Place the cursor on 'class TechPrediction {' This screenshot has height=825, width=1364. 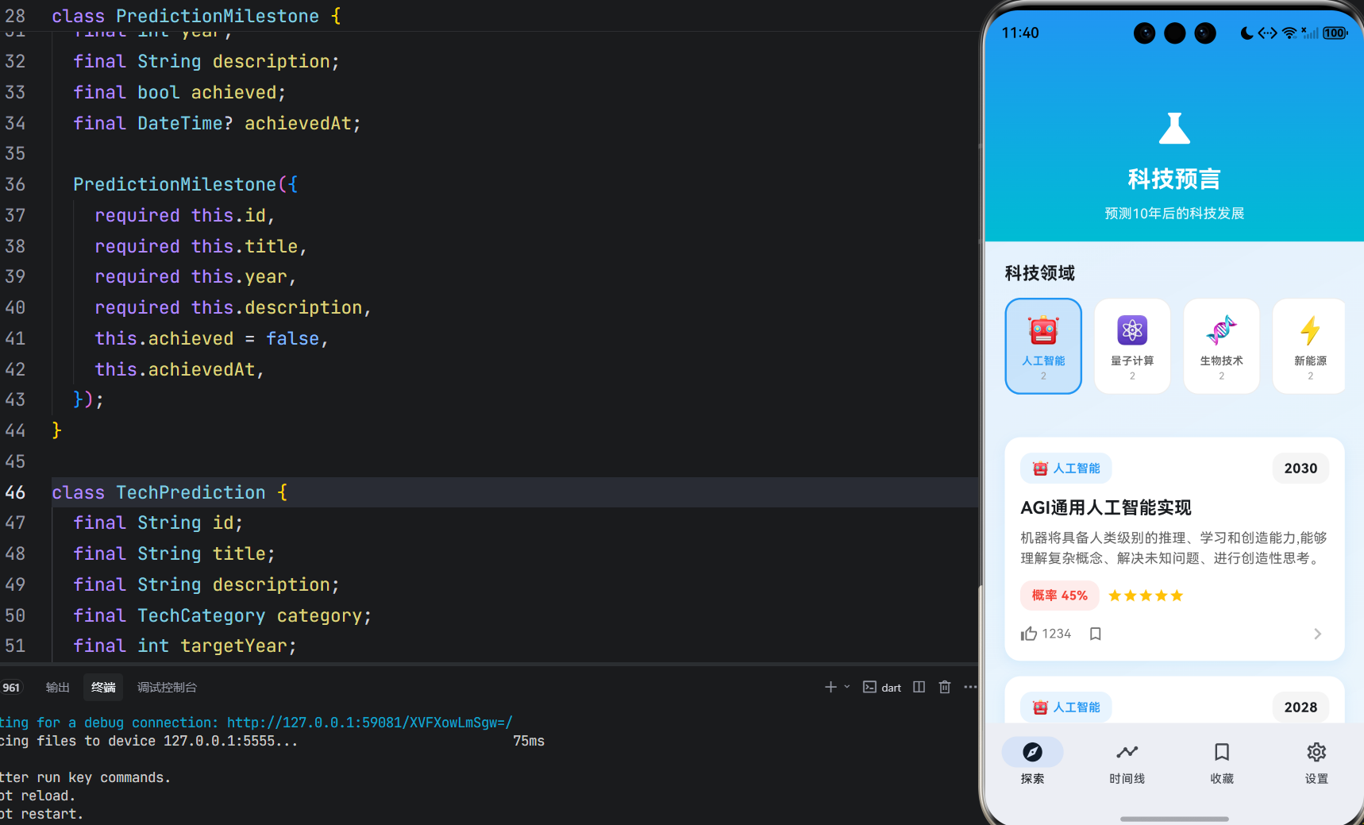[170, 492]
